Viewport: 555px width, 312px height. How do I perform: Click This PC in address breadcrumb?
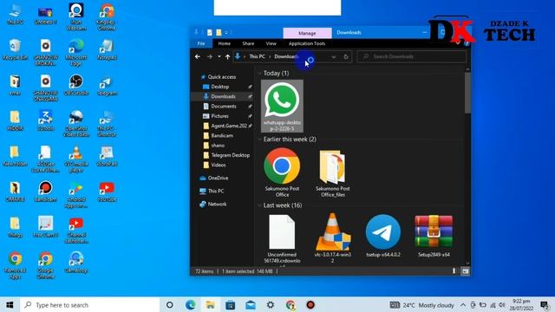[x=257, y=56]
